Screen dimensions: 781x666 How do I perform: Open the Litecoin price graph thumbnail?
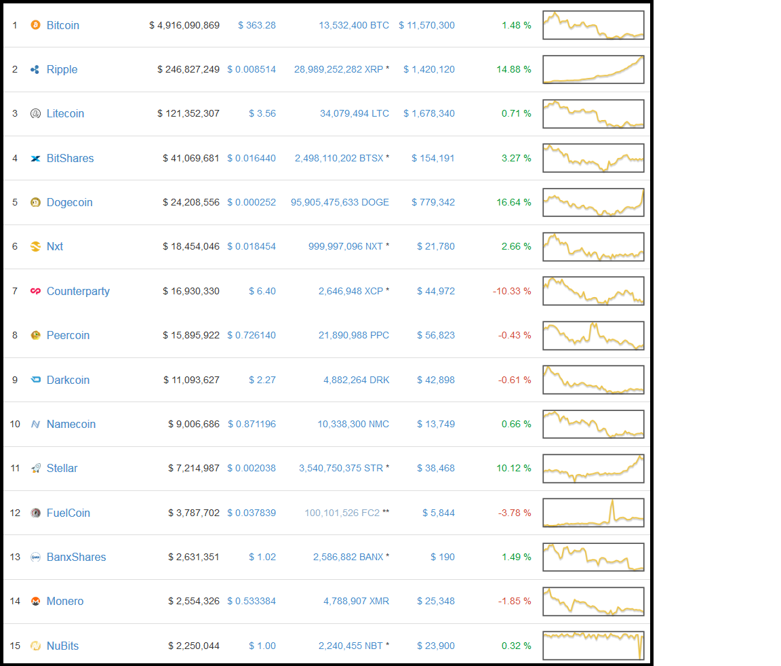(593, 113)
